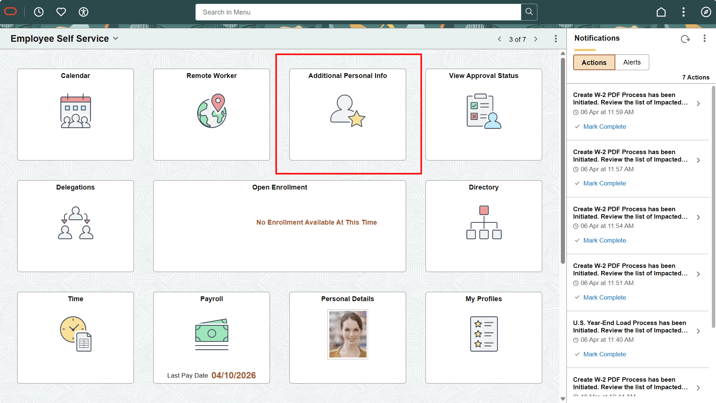Click the '06 Apr at 11:59 AM' timestamp
716x403 pixels.
tap(607, 112)
